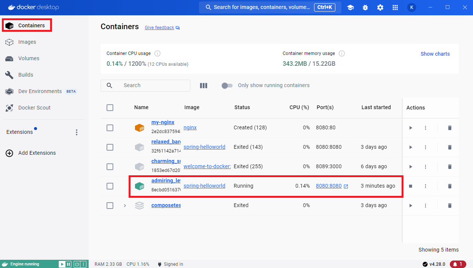Open more actions menu for my-nginx

(x=426, y=128)
